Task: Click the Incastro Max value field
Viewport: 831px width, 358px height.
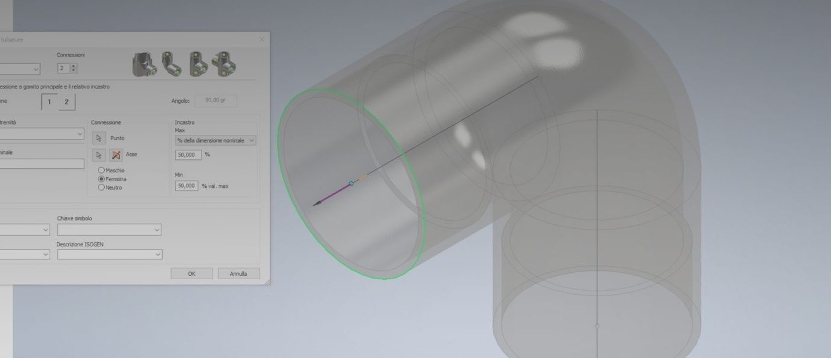Action: (188, 155)
